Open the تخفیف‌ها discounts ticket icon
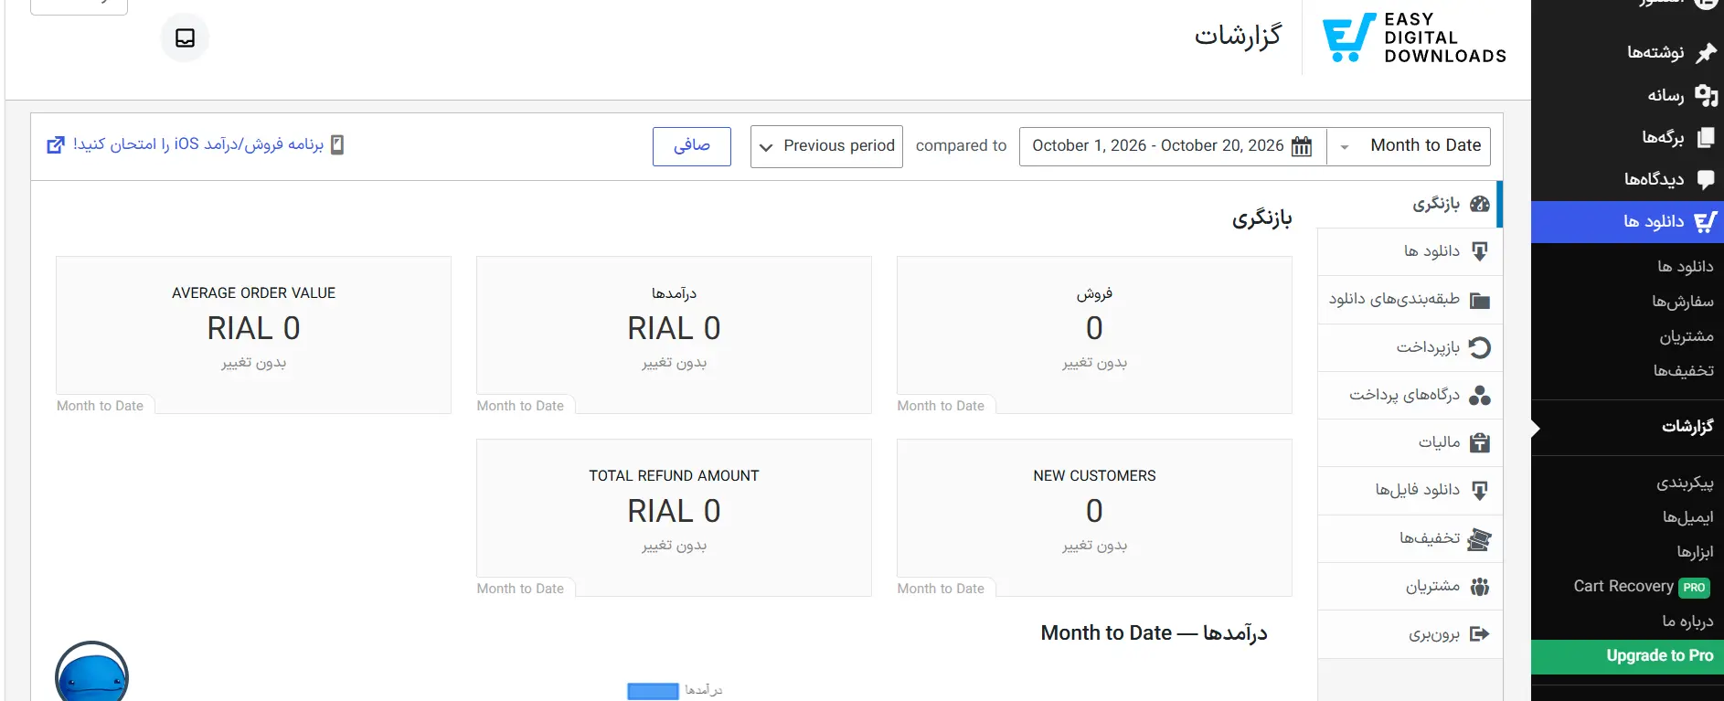Viewport: 1724px width, 701px height. (1480, 538)
